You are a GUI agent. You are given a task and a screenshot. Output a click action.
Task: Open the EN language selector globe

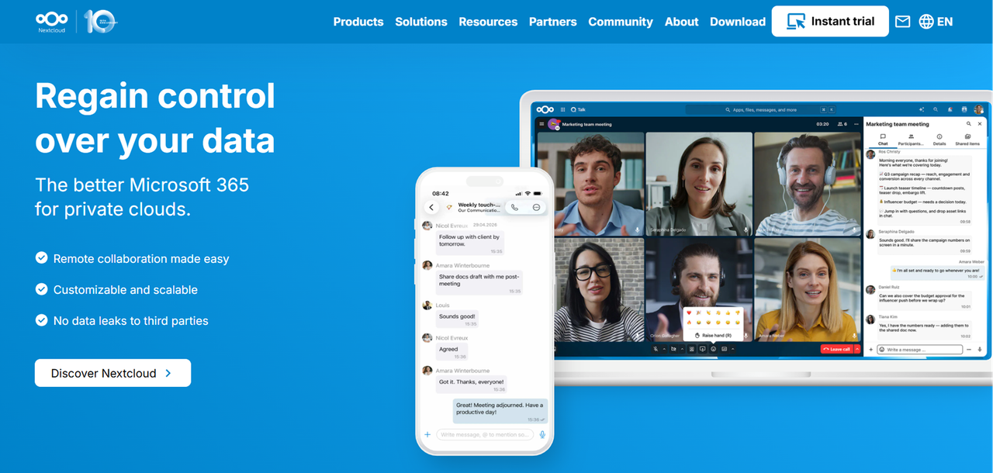click(936, 22)
